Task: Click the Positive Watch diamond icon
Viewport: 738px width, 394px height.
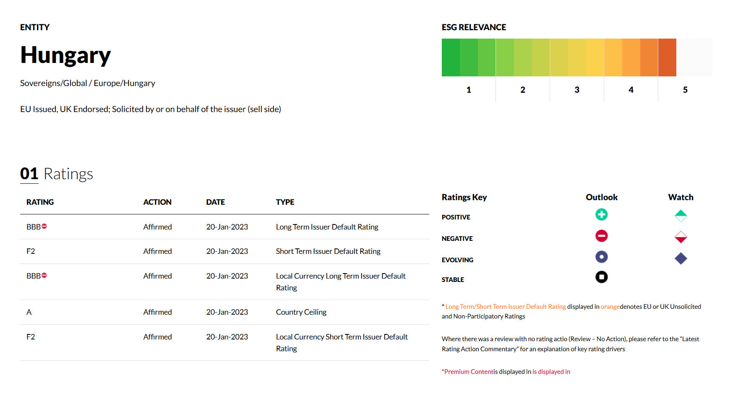Action: tap(681, 216)
